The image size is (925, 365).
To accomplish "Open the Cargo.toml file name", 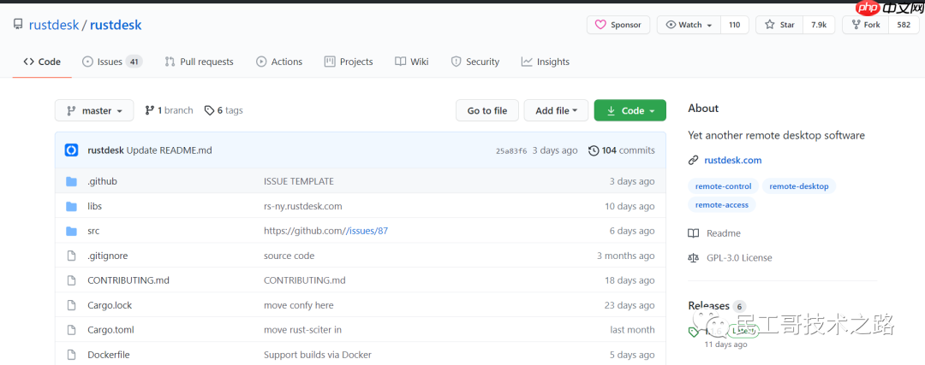I will [110, 330].
